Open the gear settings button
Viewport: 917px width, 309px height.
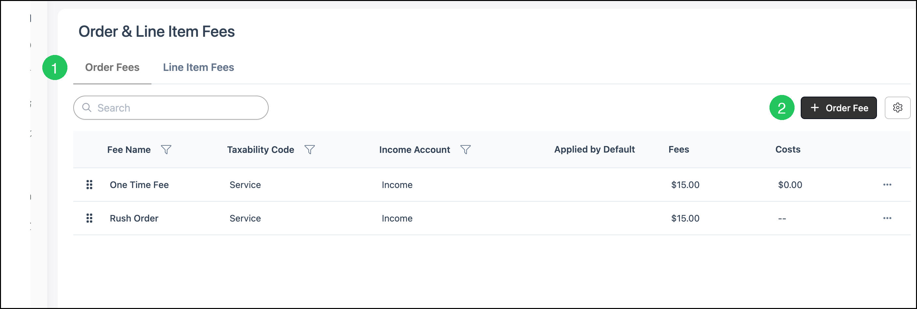click(x=897, y=108)
